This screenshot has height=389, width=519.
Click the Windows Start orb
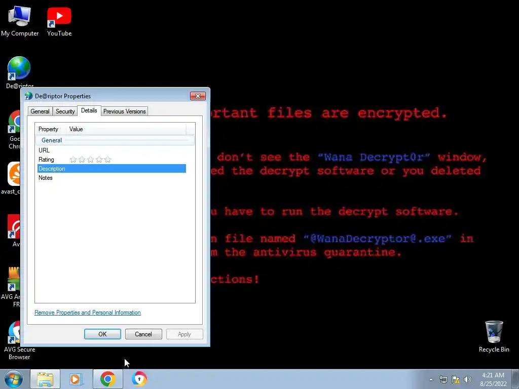[13, 379]
